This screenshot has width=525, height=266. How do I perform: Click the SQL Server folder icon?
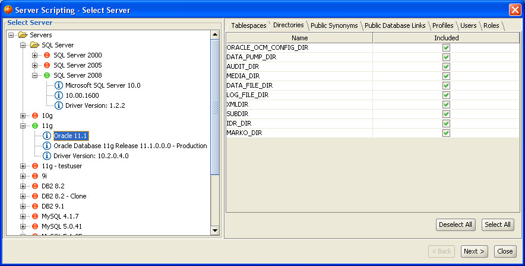click(35, 45)
